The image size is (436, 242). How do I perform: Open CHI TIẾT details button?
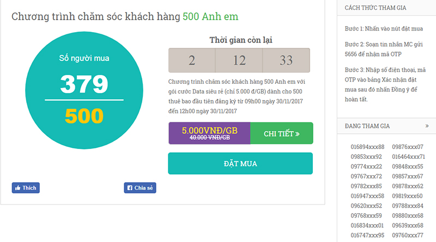281,133
